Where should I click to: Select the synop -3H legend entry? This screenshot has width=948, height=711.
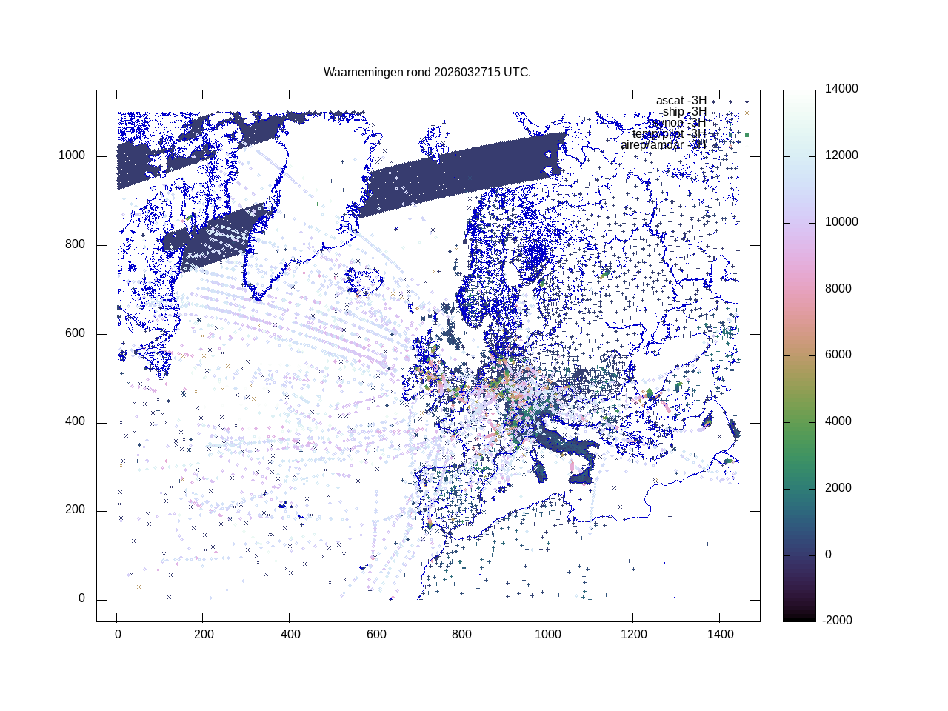pyautogui.click(x=679, y=123)
